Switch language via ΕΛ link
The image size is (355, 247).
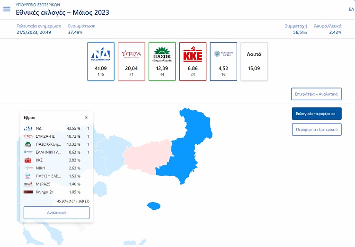pyautogui.click(x=352, y=9)
